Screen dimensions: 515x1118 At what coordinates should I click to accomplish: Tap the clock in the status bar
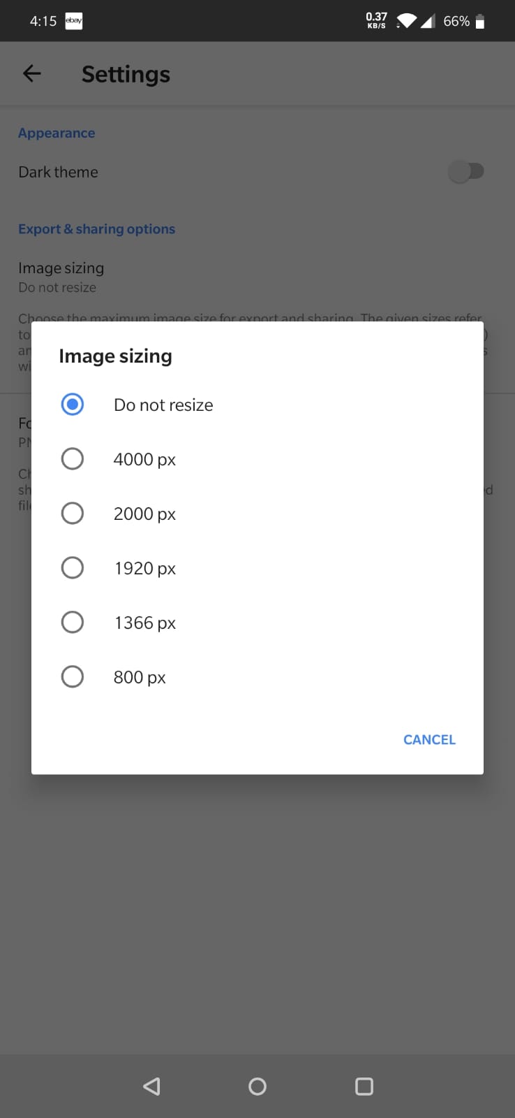click(43, 20)
